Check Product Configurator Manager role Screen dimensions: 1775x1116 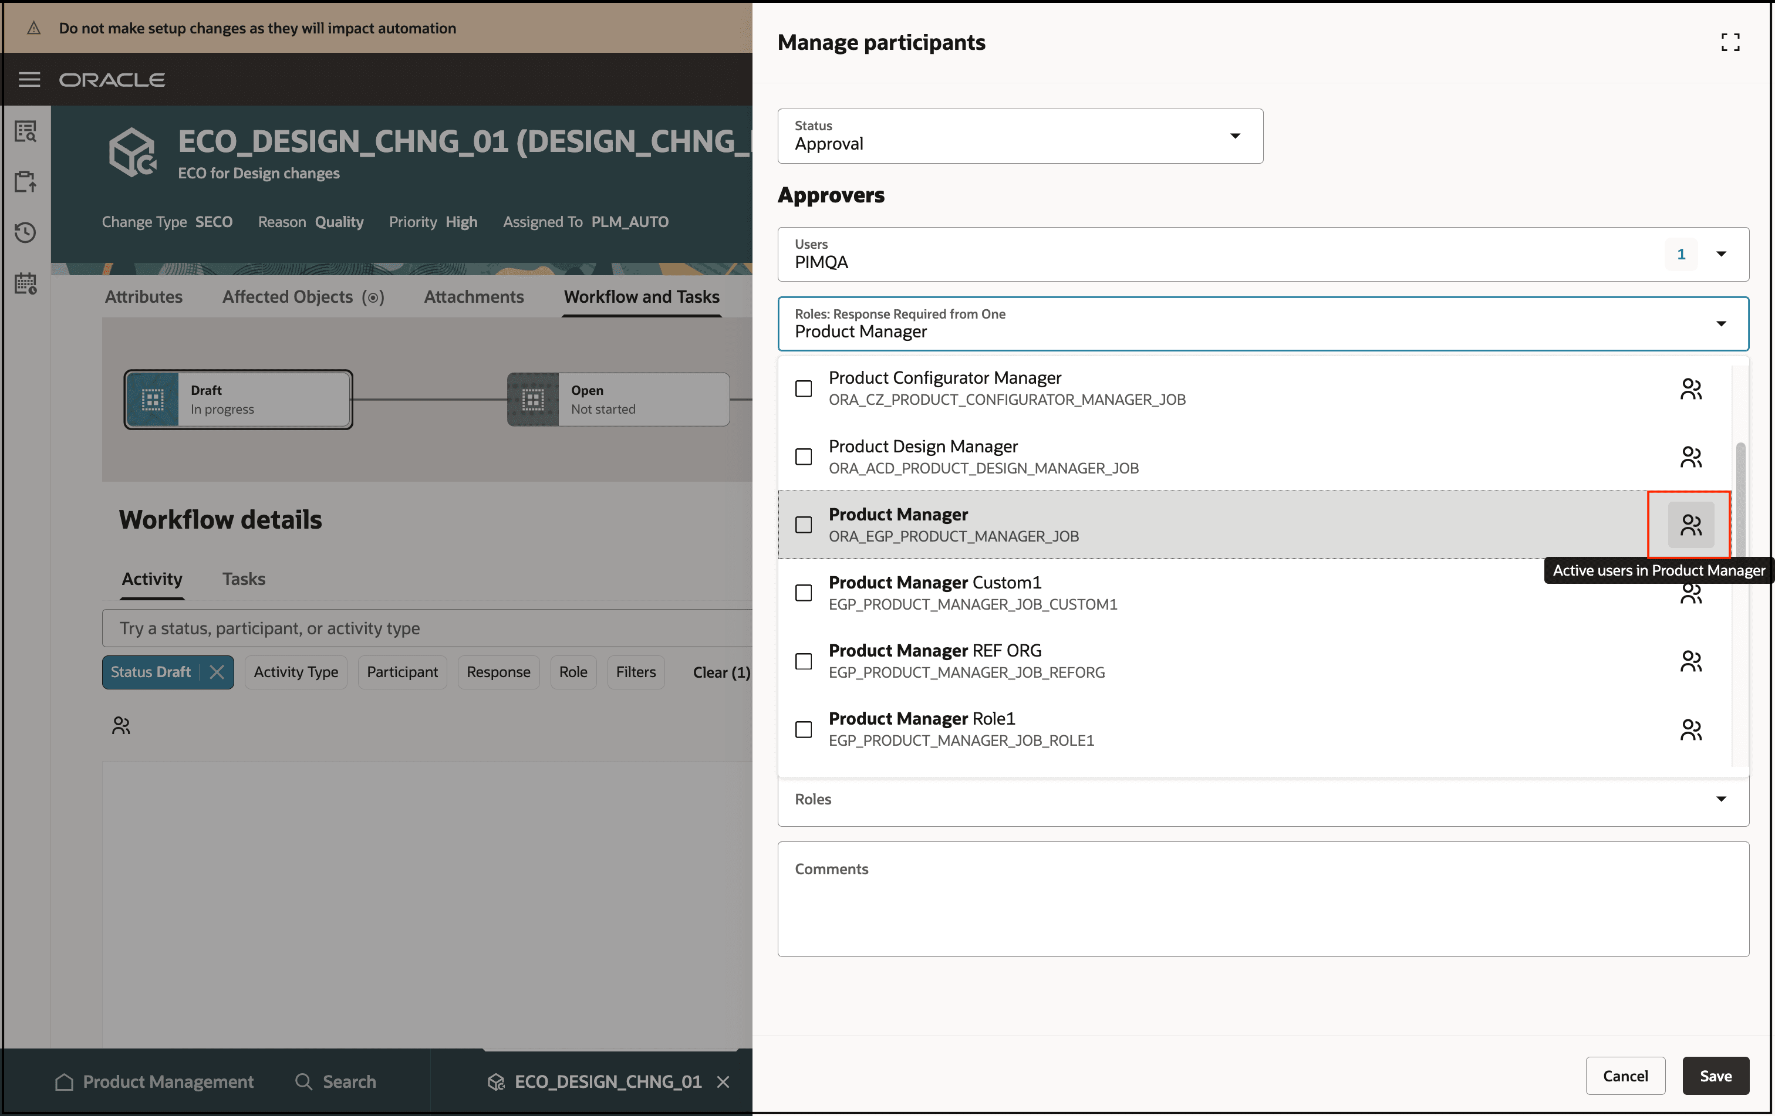pos(804,388)
